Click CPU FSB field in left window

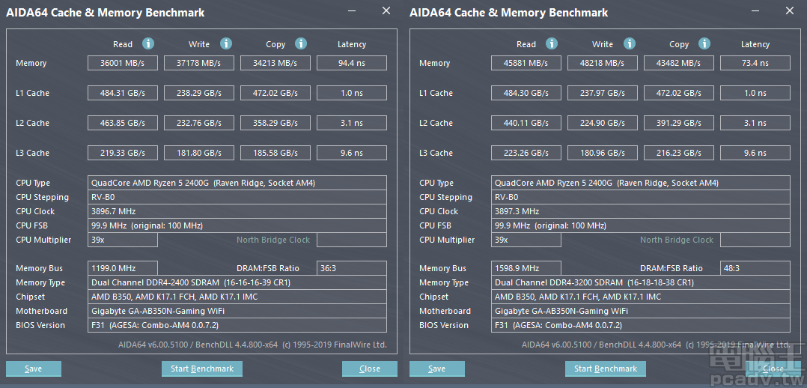point(237,225)
